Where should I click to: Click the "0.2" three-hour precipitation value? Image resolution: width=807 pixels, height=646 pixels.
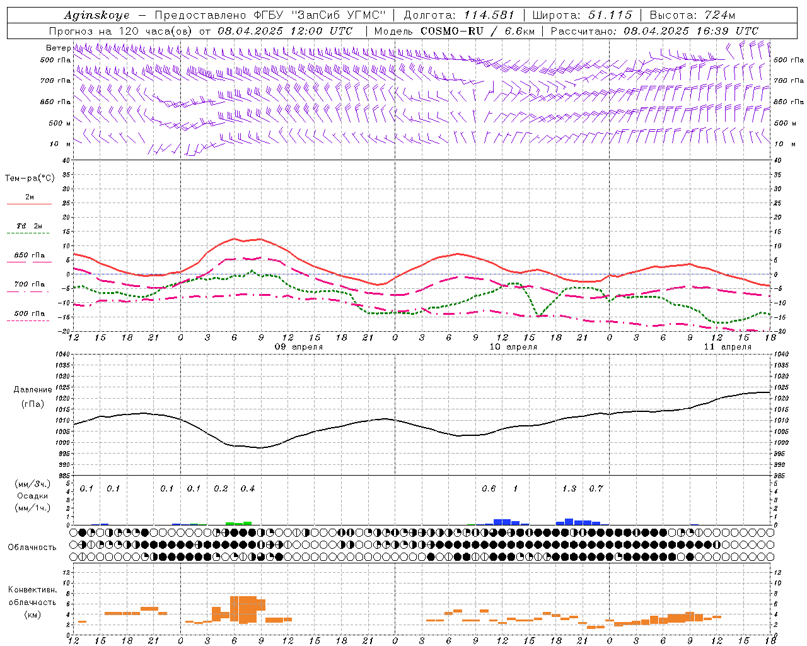tap(221, 489)
